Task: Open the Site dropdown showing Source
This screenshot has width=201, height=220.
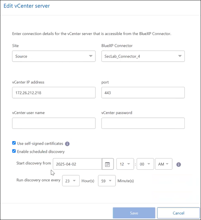Action: point(54,56)
